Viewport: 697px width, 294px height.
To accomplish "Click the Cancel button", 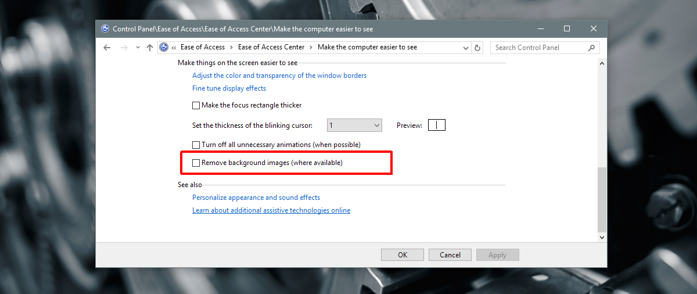I will click(450, 254).
